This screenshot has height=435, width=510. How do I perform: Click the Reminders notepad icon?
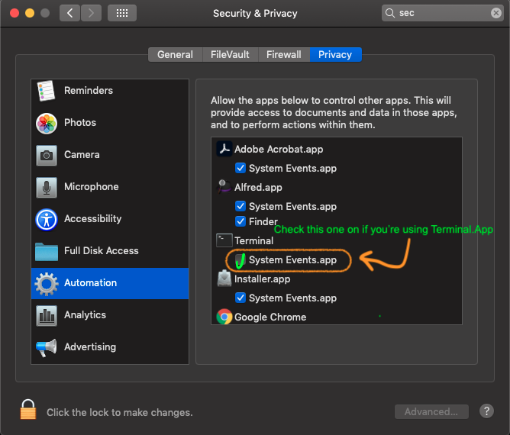46,91
